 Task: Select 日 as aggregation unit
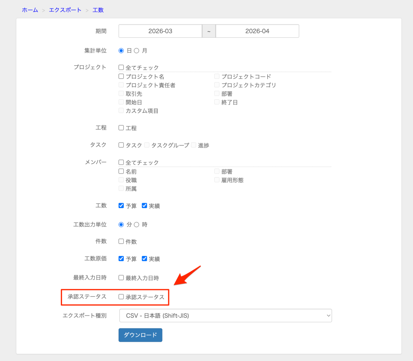pos(121,51)
